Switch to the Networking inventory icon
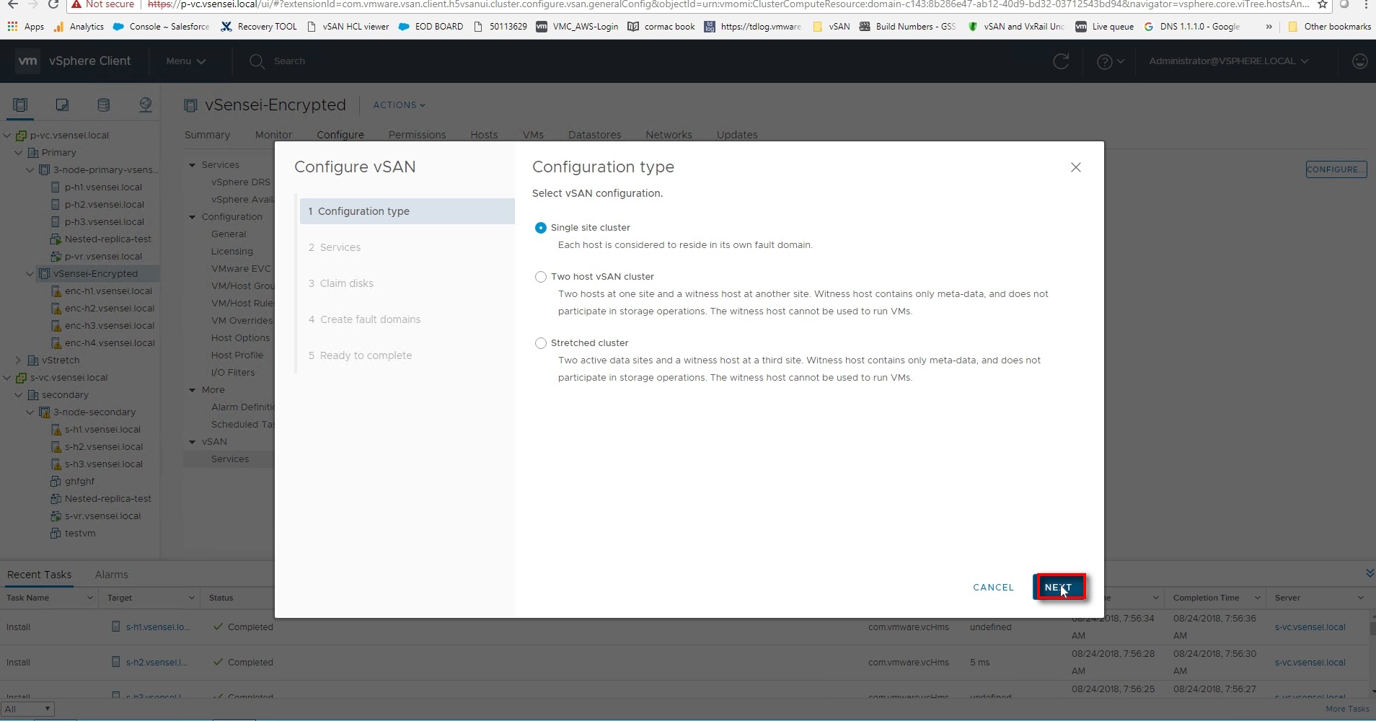This screenshot has height=721, width=1376. [x=146, y=105]
